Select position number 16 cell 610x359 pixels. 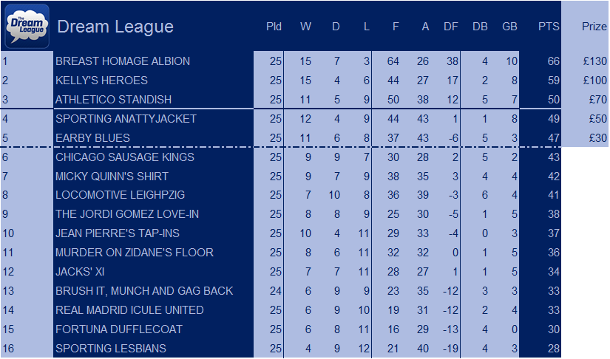click(8, 349)
